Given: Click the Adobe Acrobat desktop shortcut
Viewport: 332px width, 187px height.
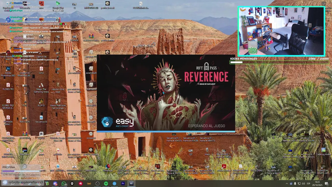Looking at the screenshot, I should pyautogui.click(x=224, y=168).
